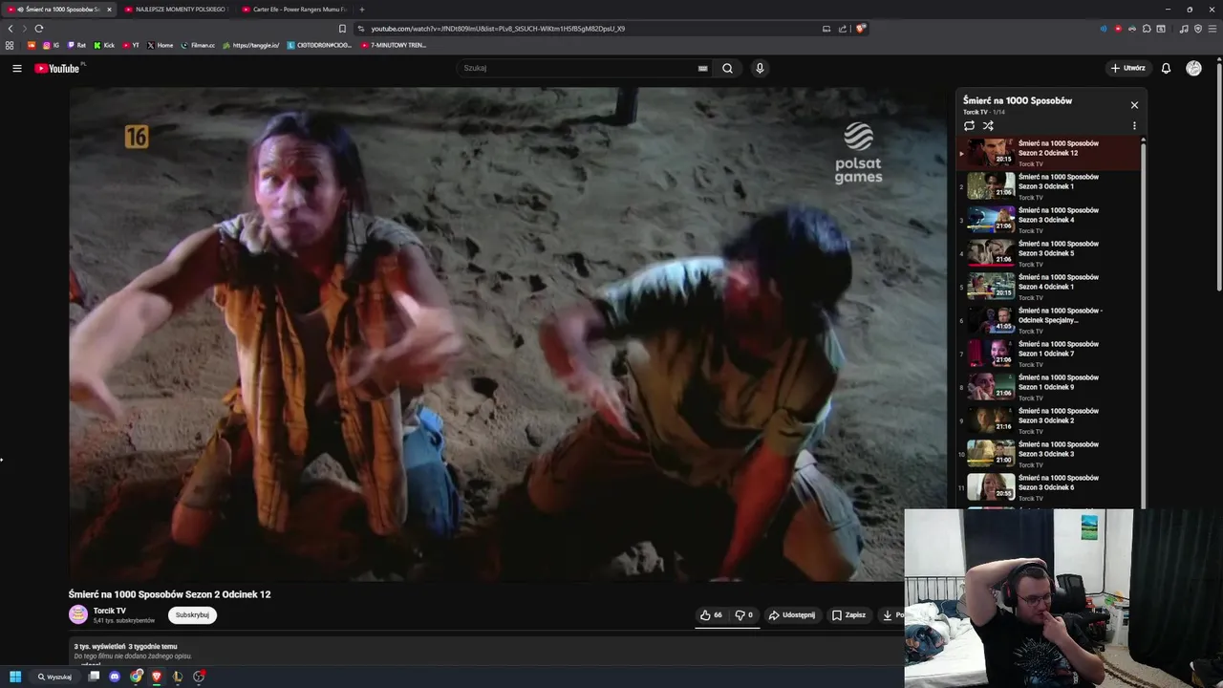
Task: Open a new browser tab
Action: tap(361, 10)
